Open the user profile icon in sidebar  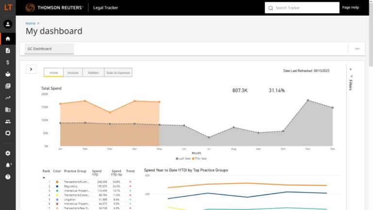point(7,24)
